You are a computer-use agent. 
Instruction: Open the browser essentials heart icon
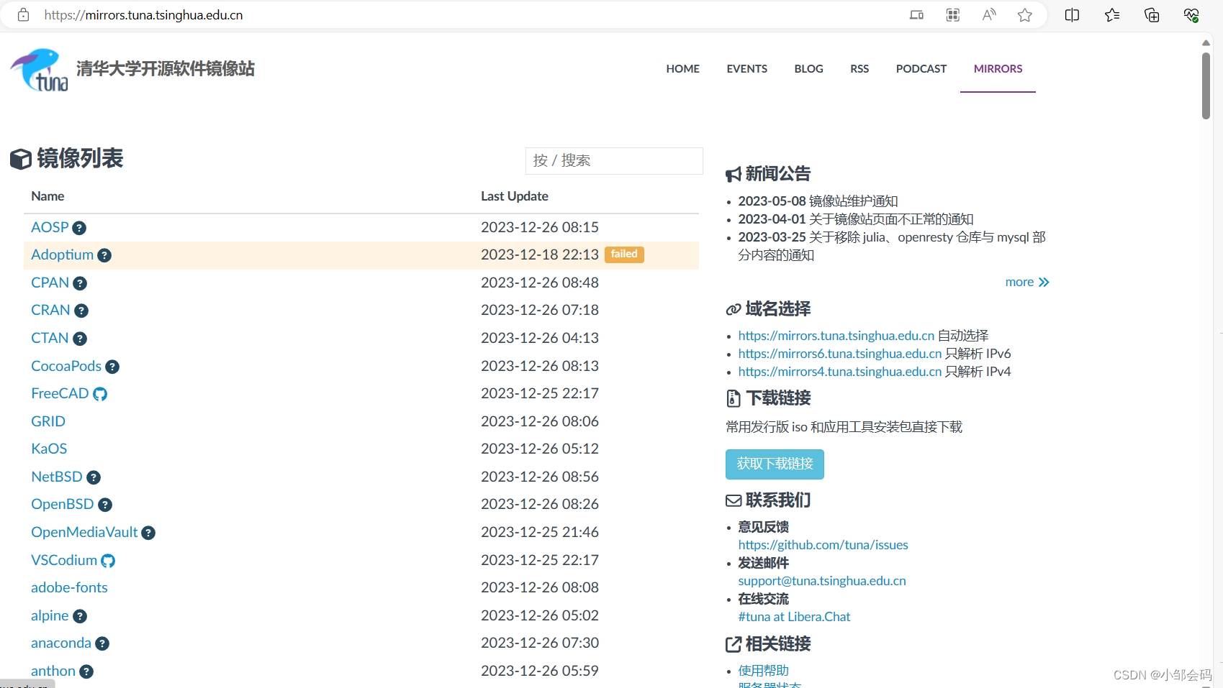point(1191,15)
